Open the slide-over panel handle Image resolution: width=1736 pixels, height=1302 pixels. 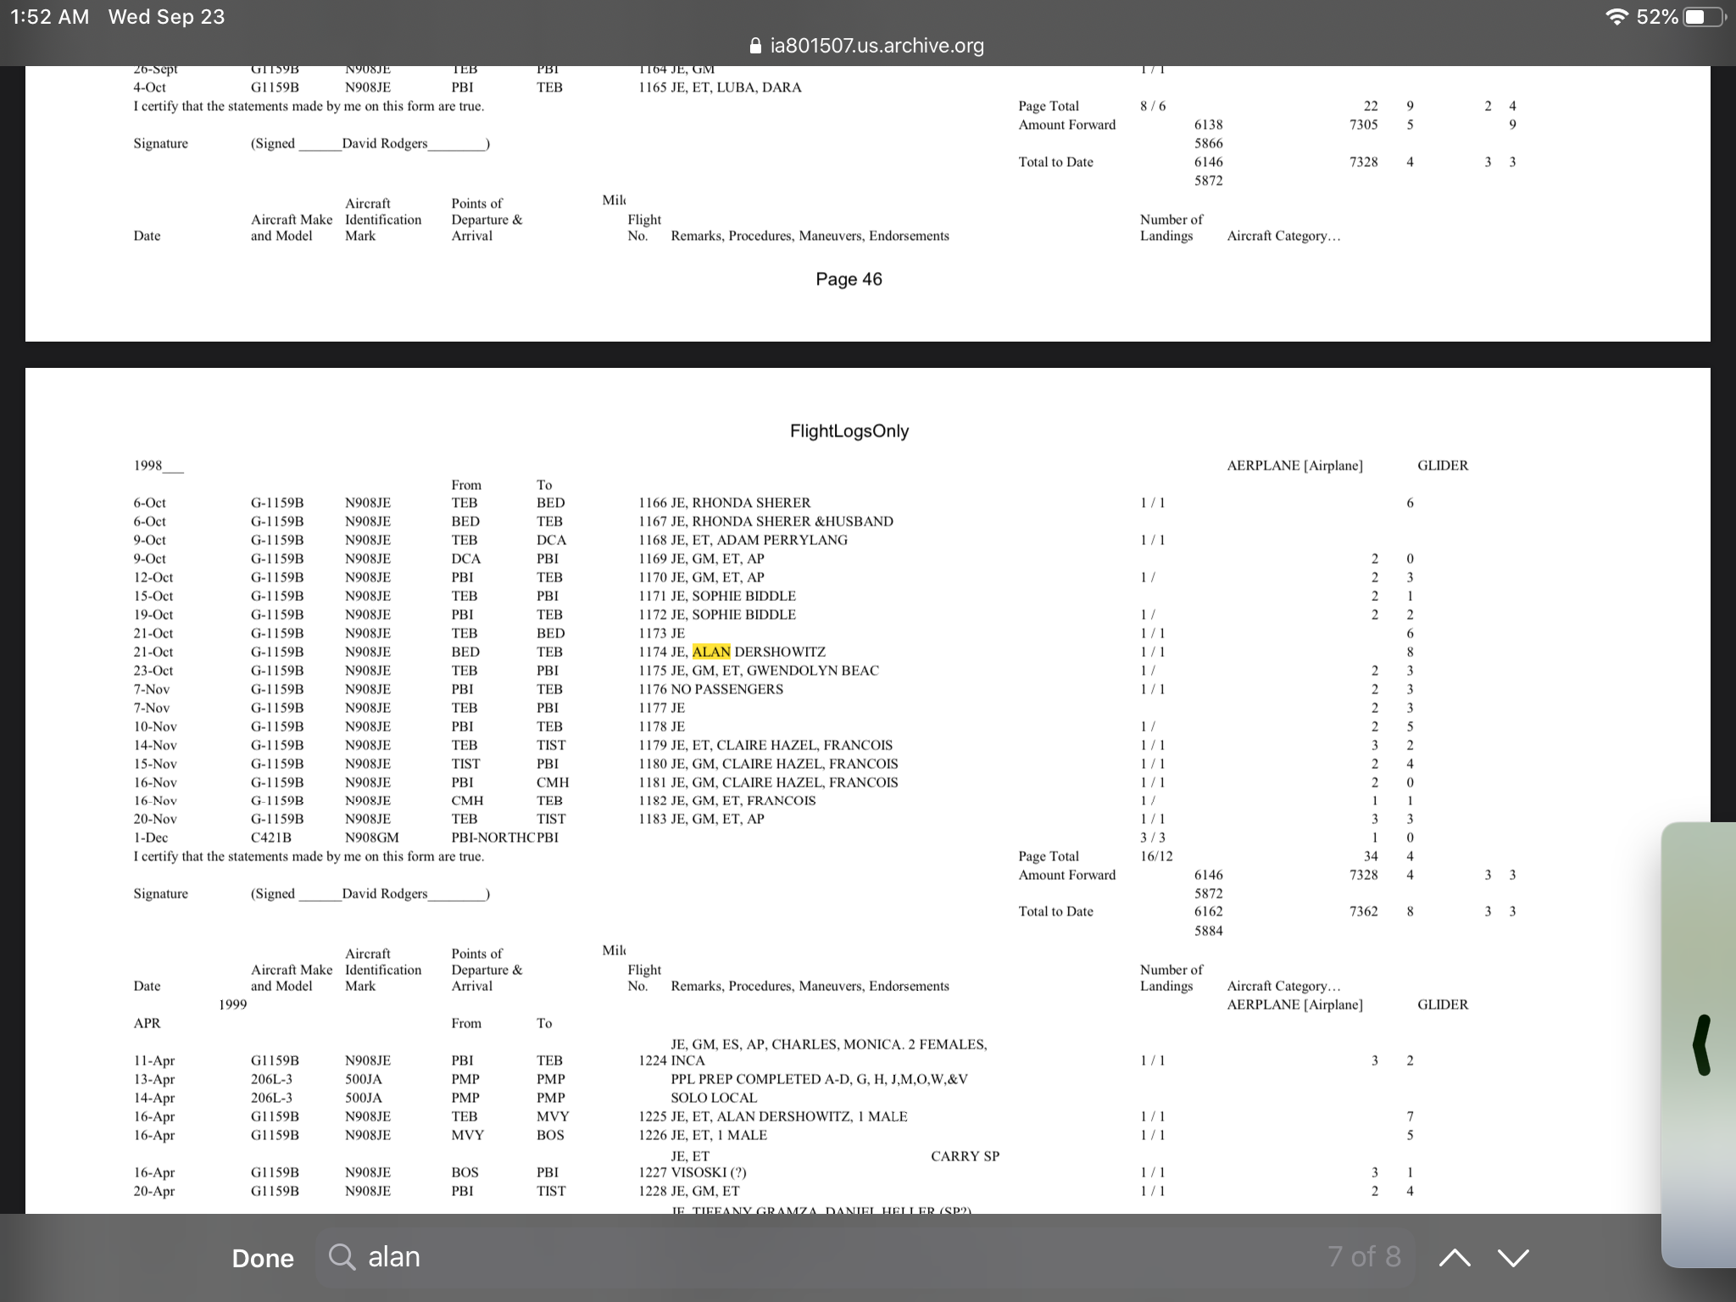point(1701,1045)
